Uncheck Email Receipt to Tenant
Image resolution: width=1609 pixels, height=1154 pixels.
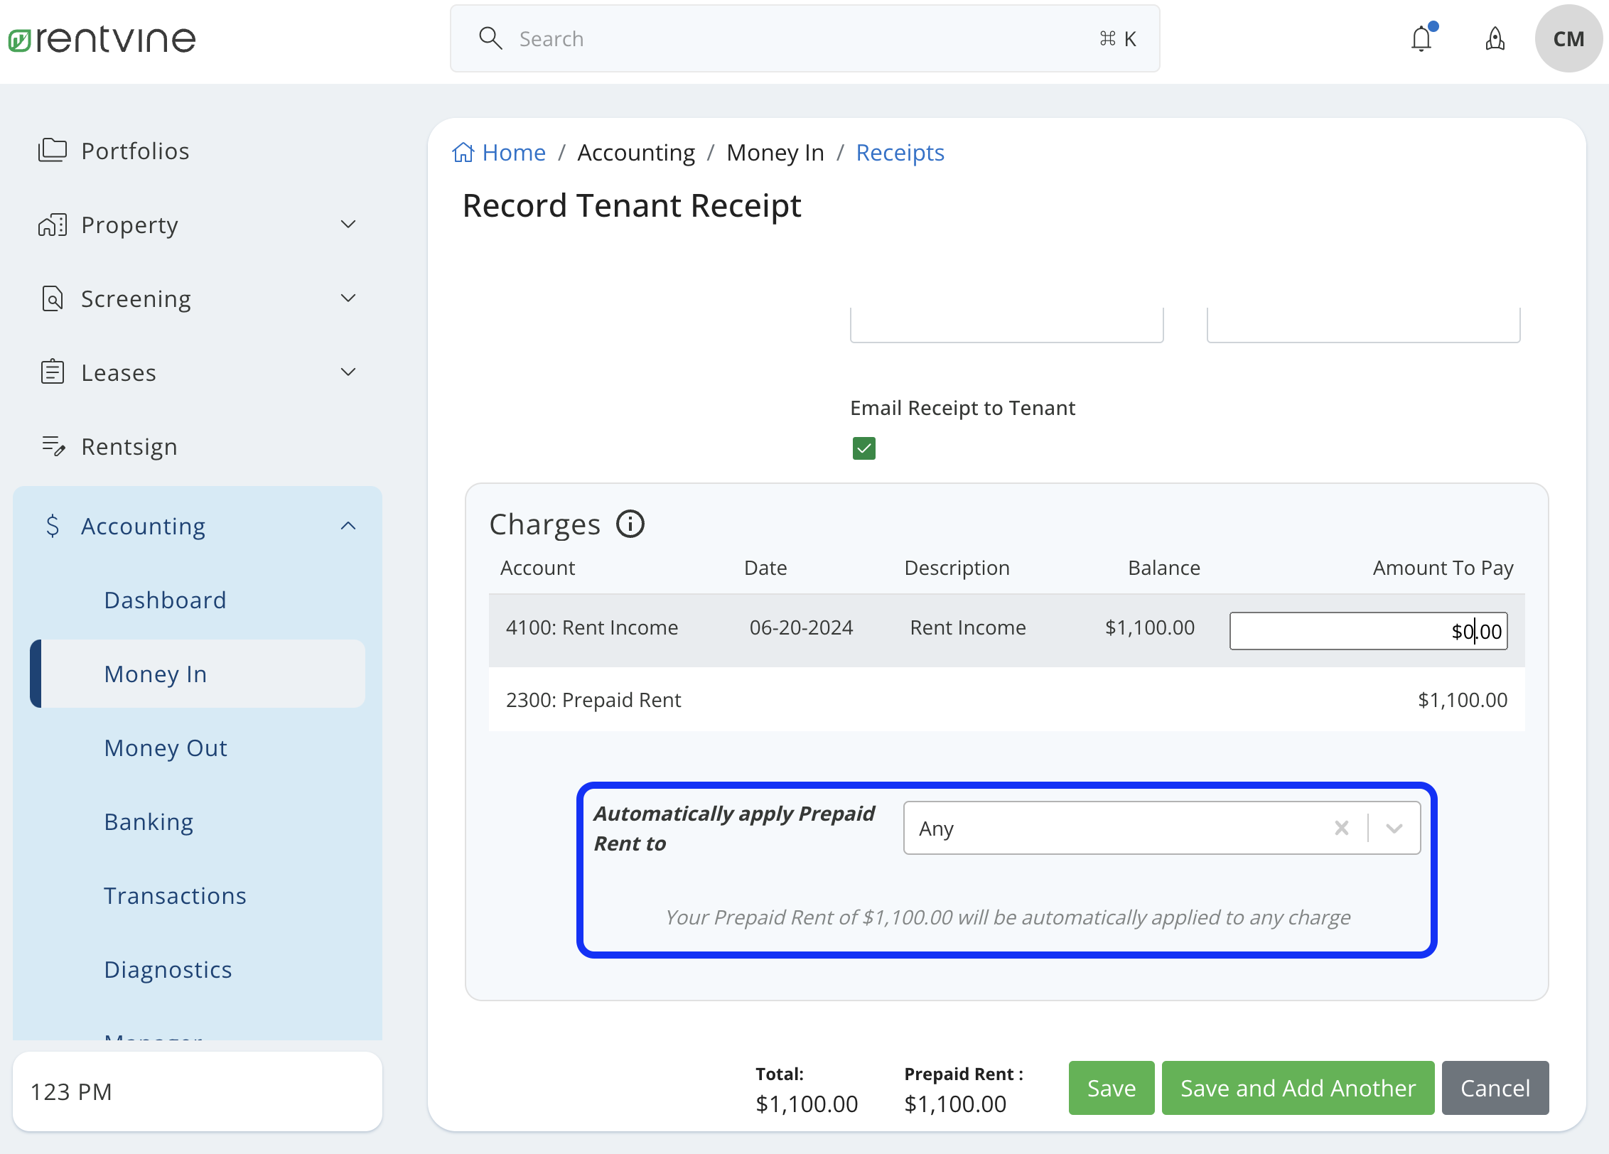point(863,448)
